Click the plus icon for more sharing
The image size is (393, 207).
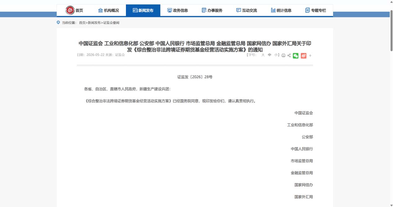[x=310, y=56]
